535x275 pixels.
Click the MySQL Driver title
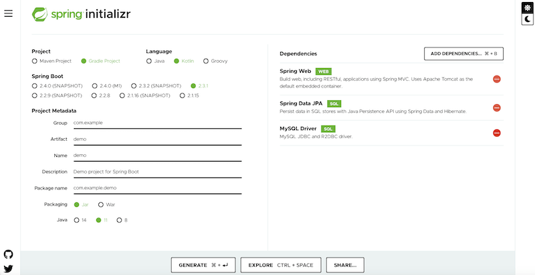pyautogui.click(x=298, y=129)
